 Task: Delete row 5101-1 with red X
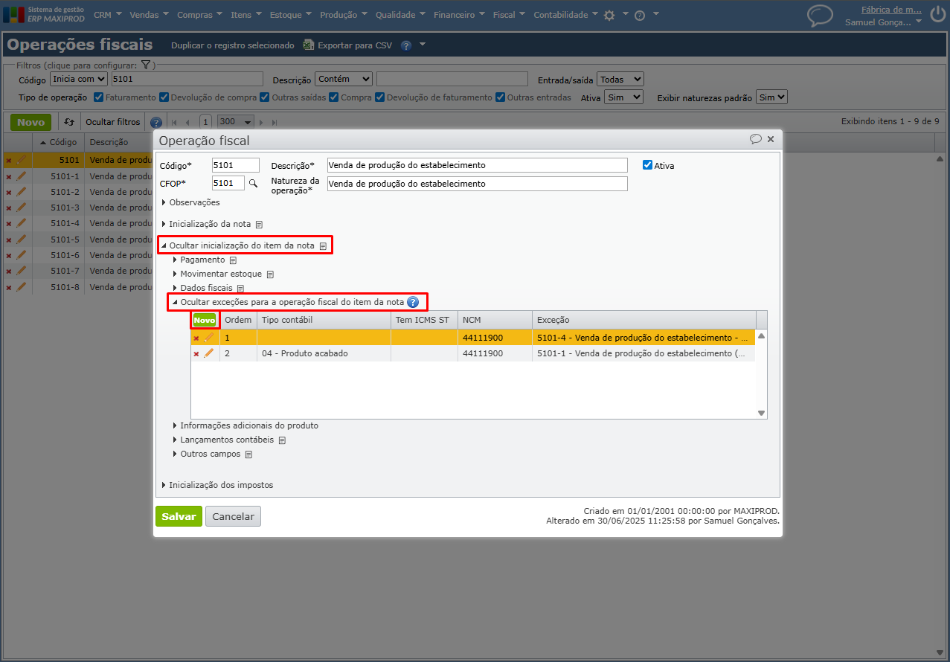tap(9, 176)
